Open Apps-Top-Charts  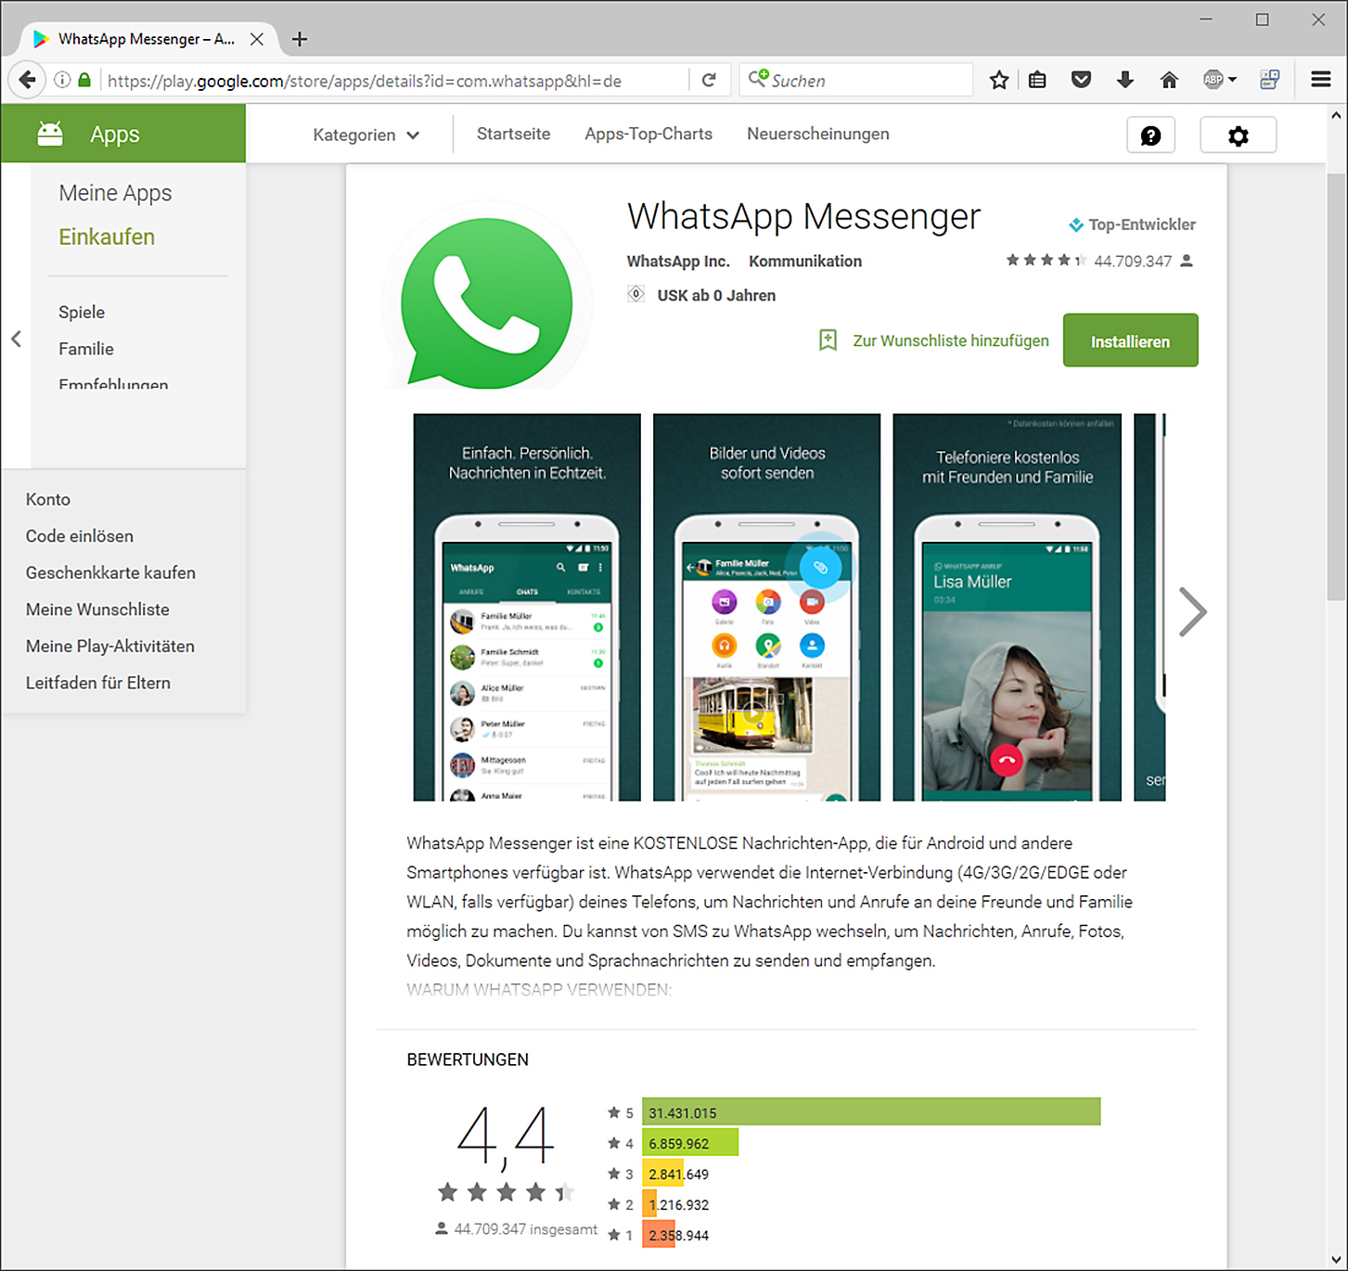pyautogui.click(x=648, y=134)
